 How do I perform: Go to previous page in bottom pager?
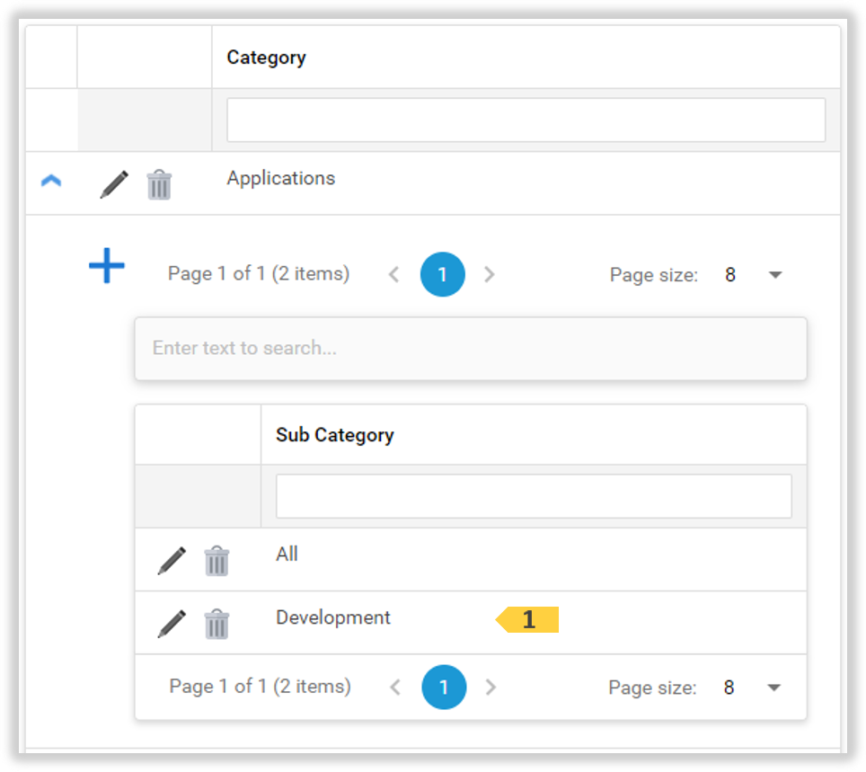[395, 687]
